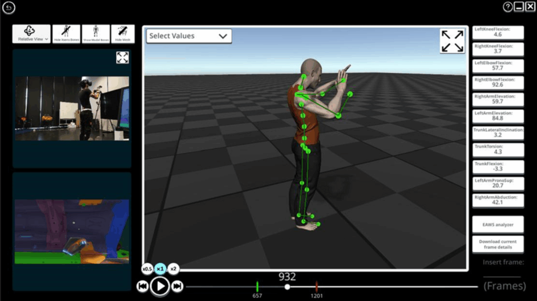This screenshot has height=301, width=537.
Task: Open the Select Values dropdown
Action: click(x=189, y=36)
